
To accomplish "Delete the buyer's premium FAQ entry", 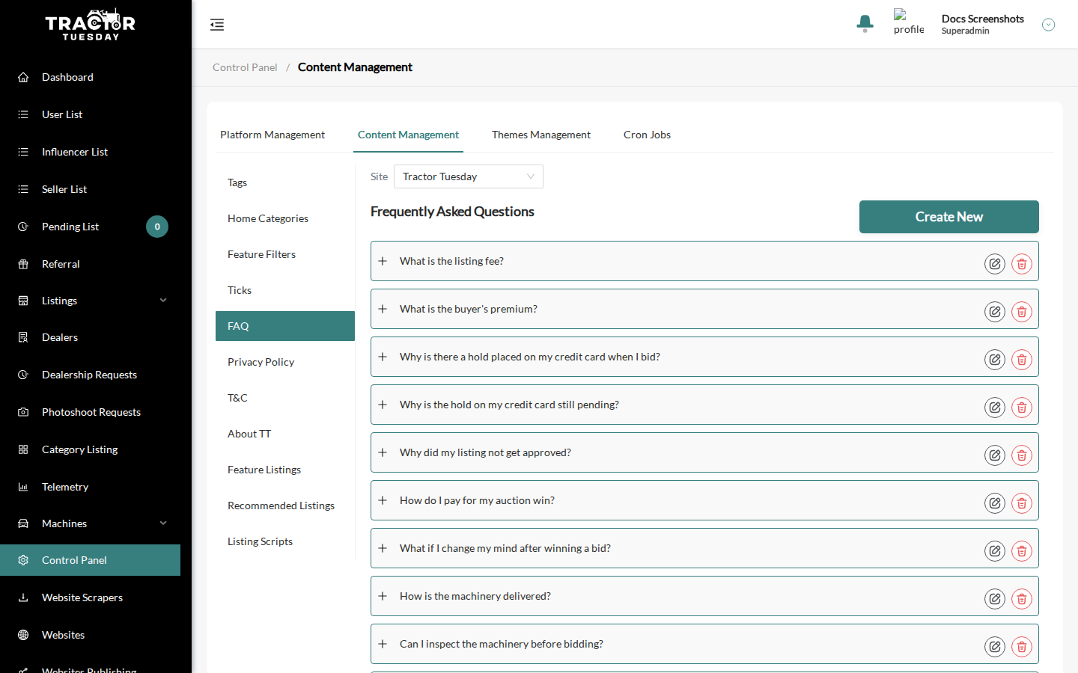I will tap(1022, 312).
